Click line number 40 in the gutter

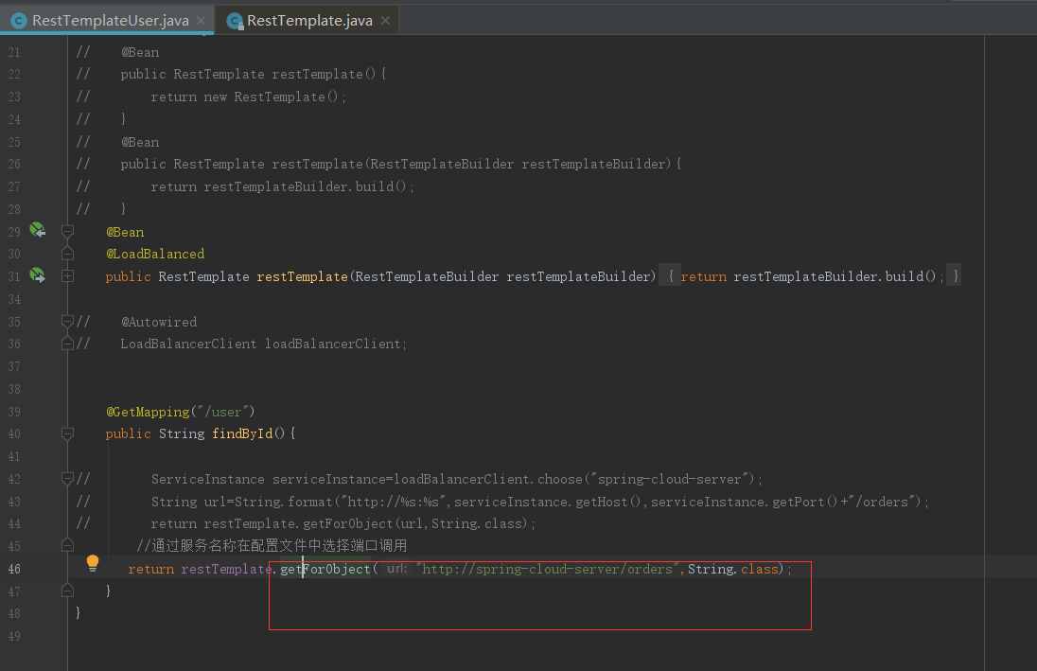14,434
